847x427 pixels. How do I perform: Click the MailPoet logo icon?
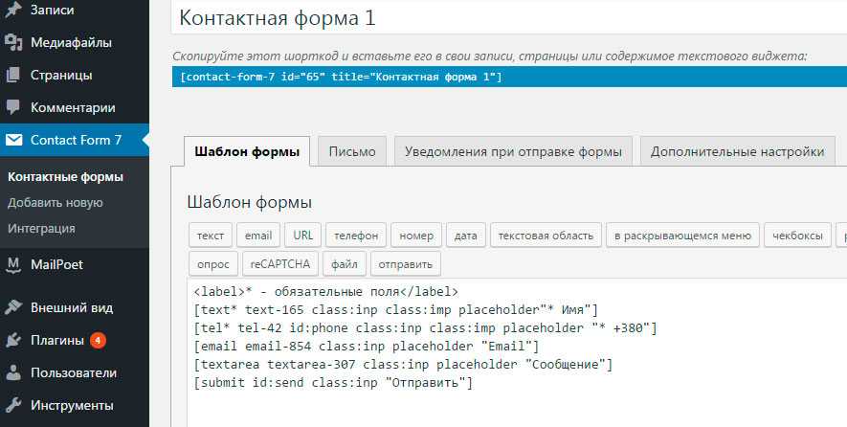click(13, 264)
